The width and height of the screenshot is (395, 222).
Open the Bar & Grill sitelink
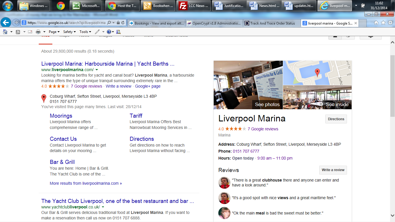click(x=62, y=162)
